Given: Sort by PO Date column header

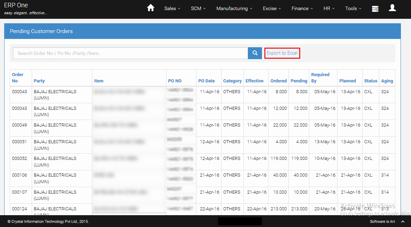Looking at the screenshot, I should pyautogui.click(x=207, y=81).
